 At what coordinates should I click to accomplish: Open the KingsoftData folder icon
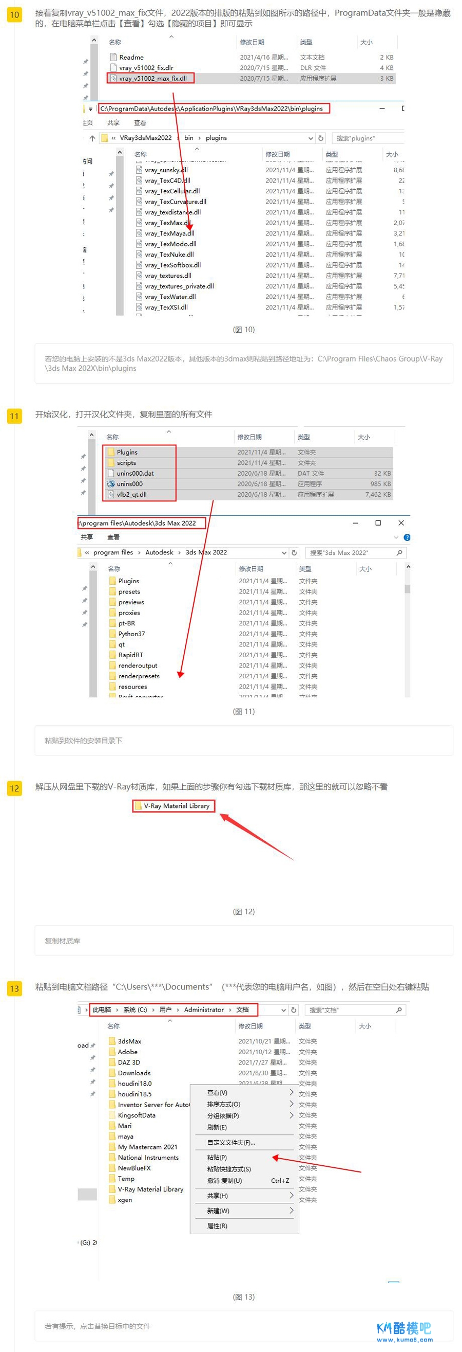pos(112,1115)
